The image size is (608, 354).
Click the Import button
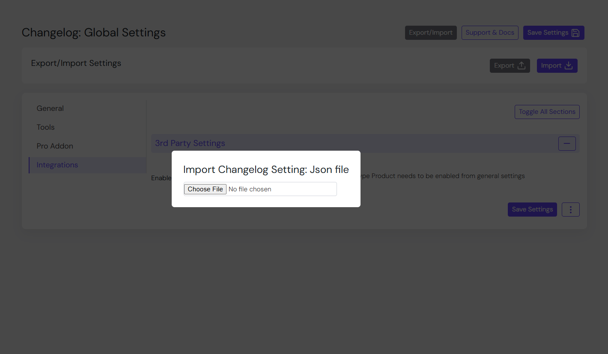557,65
